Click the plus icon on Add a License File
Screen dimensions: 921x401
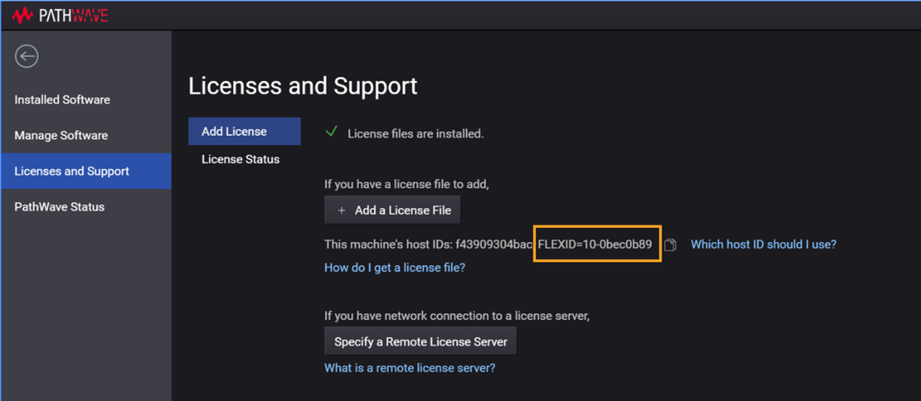pos(341,211)
